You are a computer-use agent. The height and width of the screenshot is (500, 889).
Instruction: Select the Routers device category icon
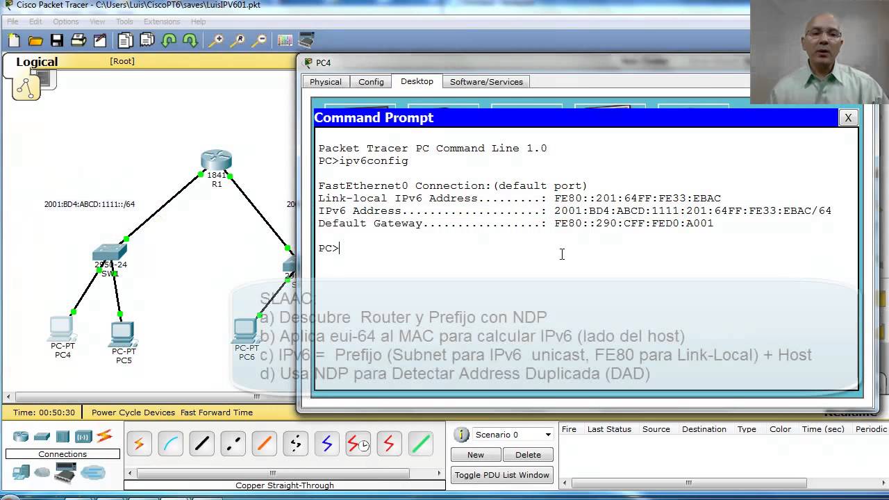[x=21, y=437]
